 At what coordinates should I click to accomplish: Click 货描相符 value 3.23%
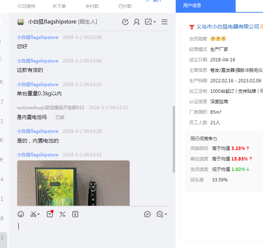pyautogui.click(x=238, y=149)
